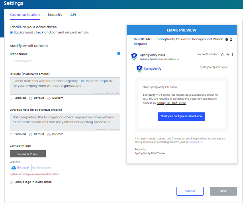
Task: Switch to the Communication tab
Action: (x=25, y=15)
